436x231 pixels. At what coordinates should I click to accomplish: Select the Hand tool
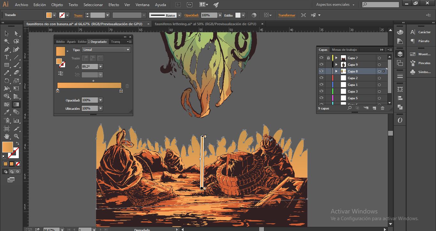[6, 136]
